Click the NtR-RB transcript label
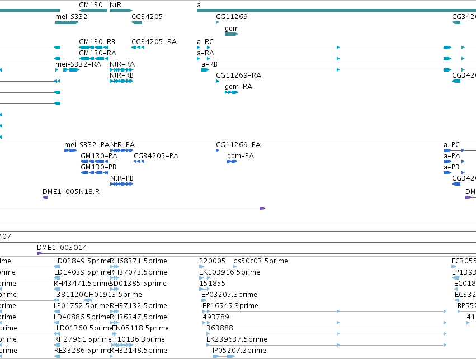This screenshot has height=359, width=476. click(121, 75)
